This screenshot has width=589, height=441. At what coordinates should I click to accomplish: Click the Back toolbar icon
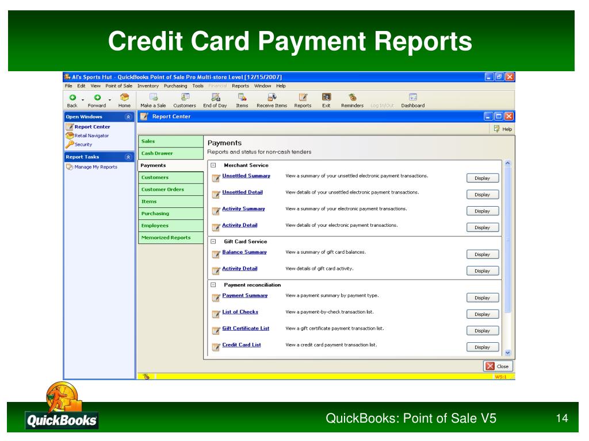coord(72,98)
